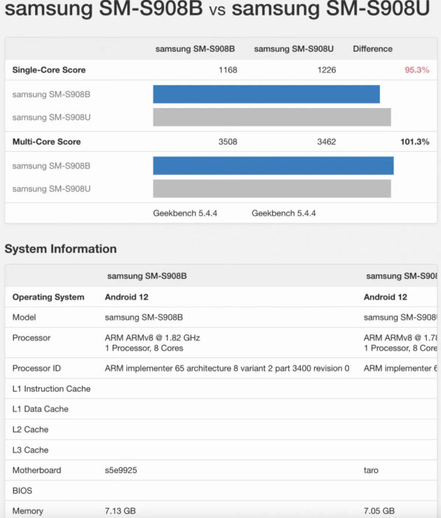
Task: Click the Difference column header
Action: coord(372,49)
